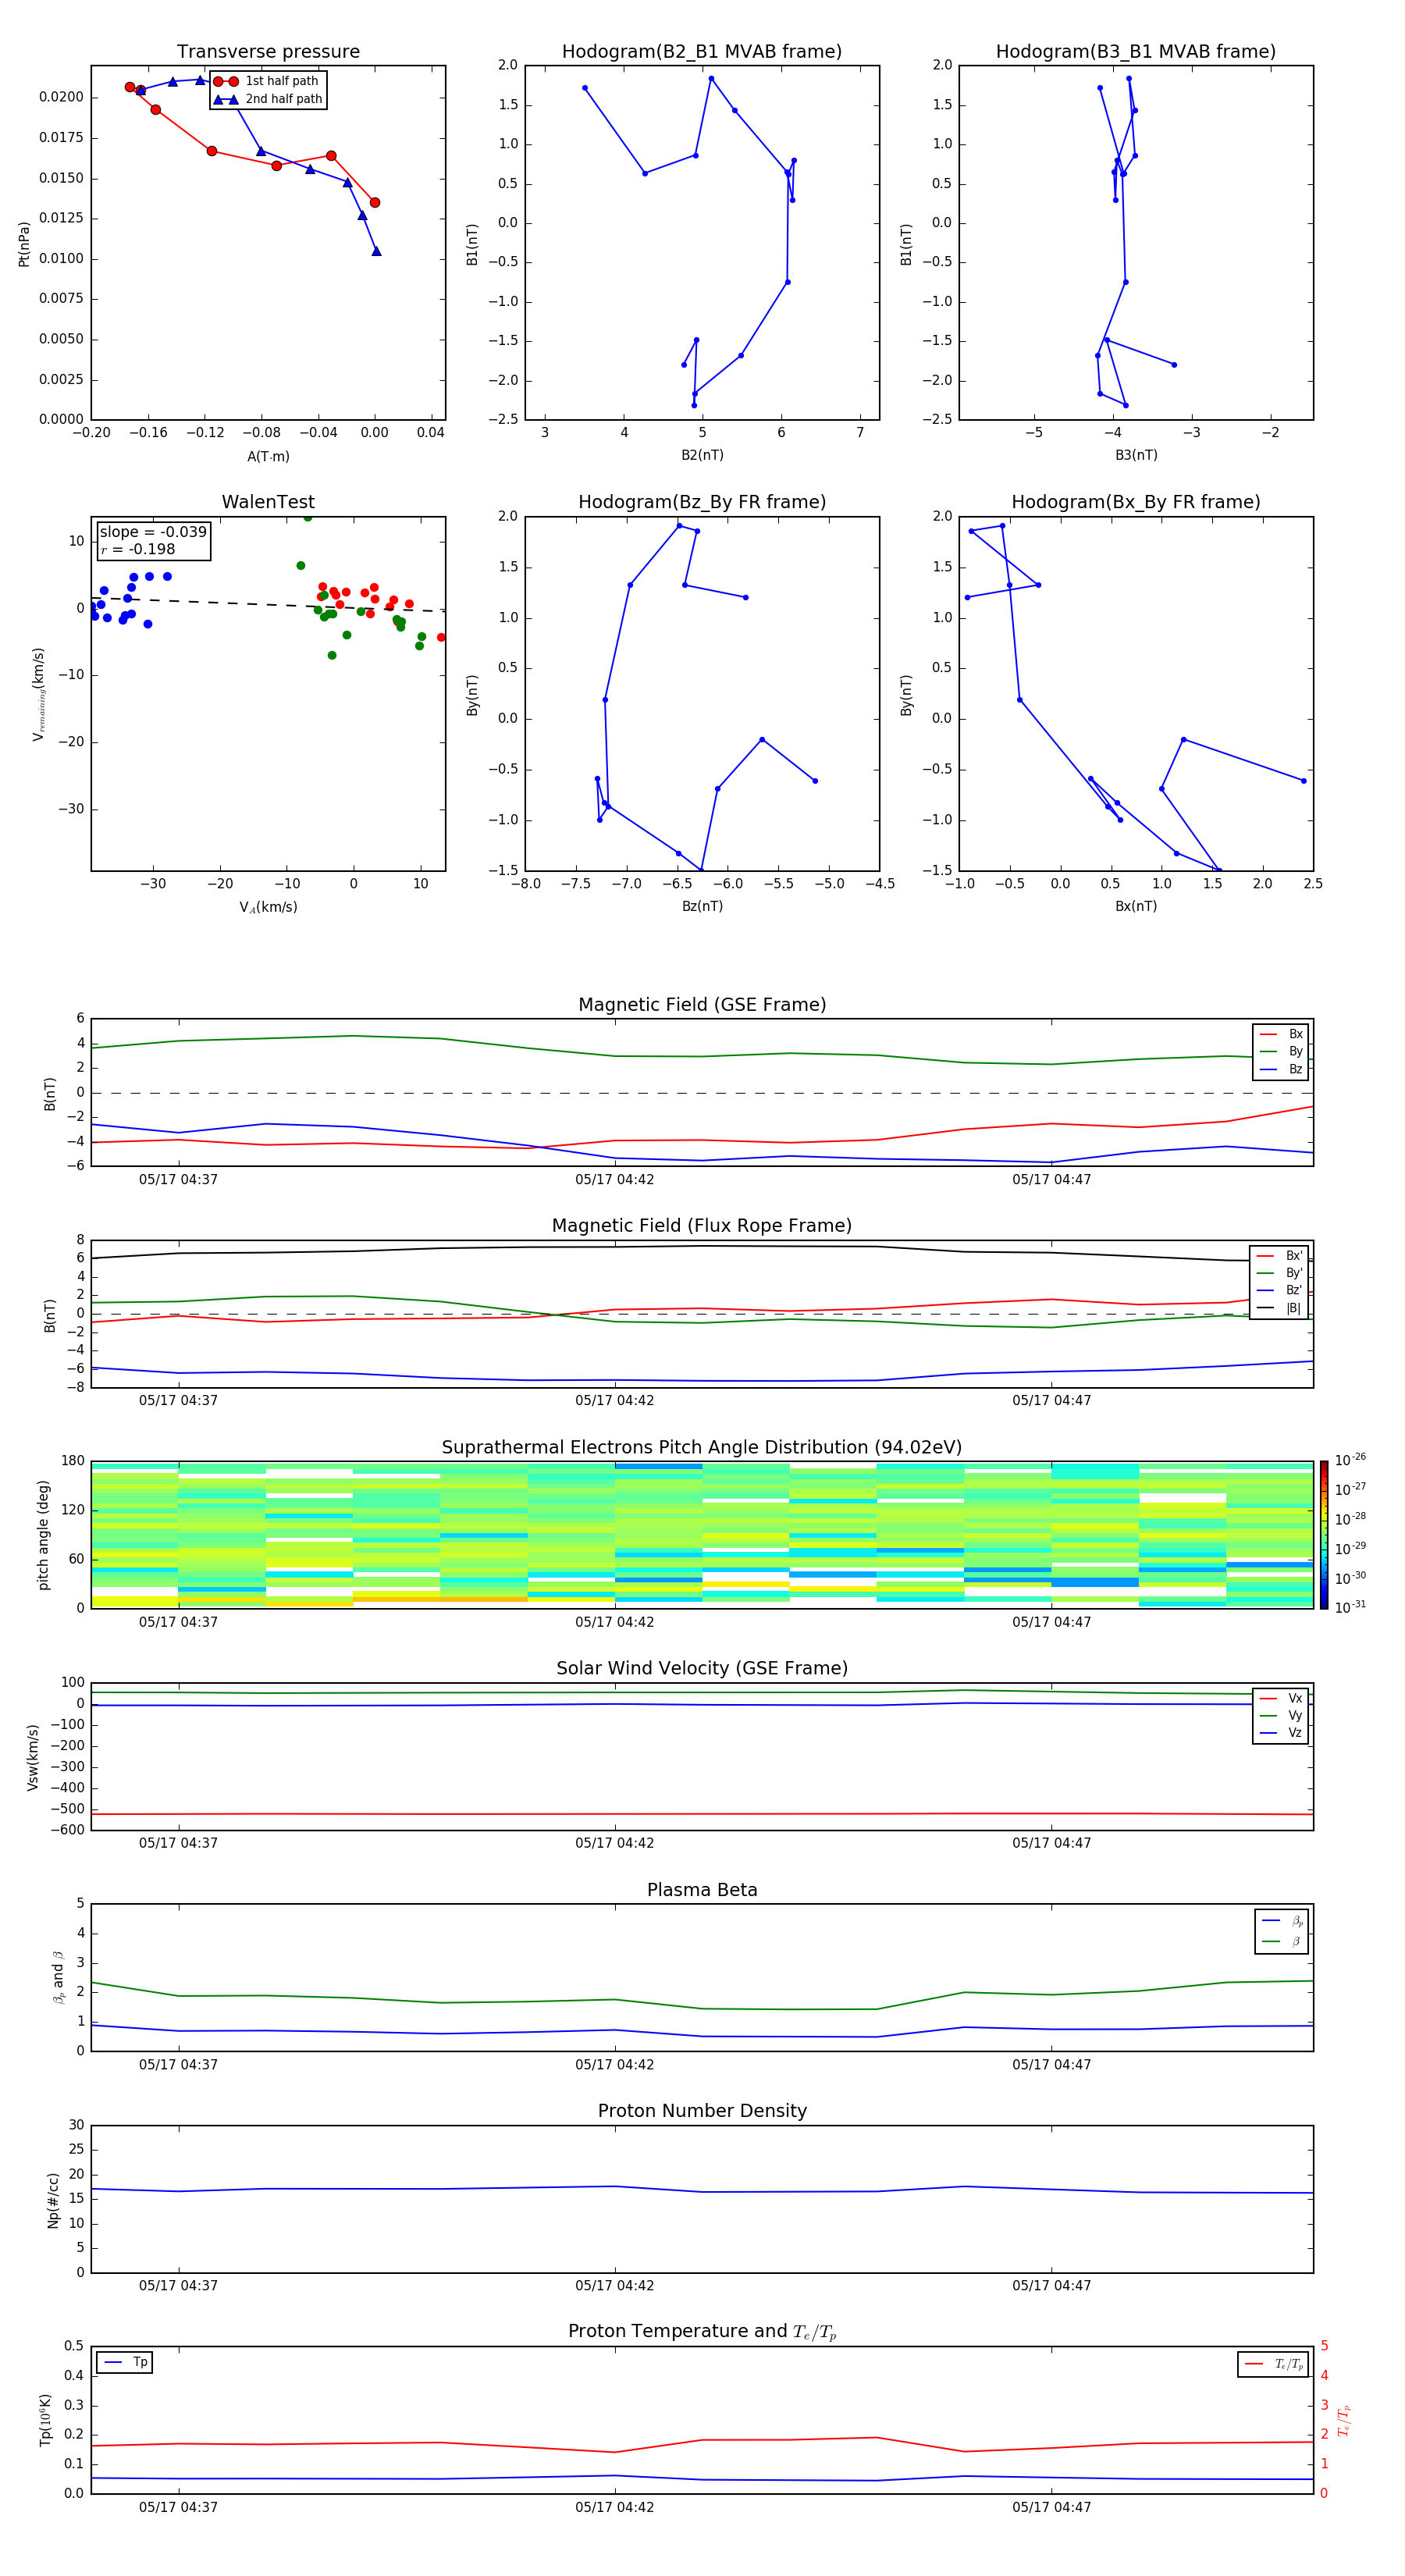Click the 'WalenTest' plot title
Viewport: 1405px width, 2576px height.
click(x=268, y=502)
